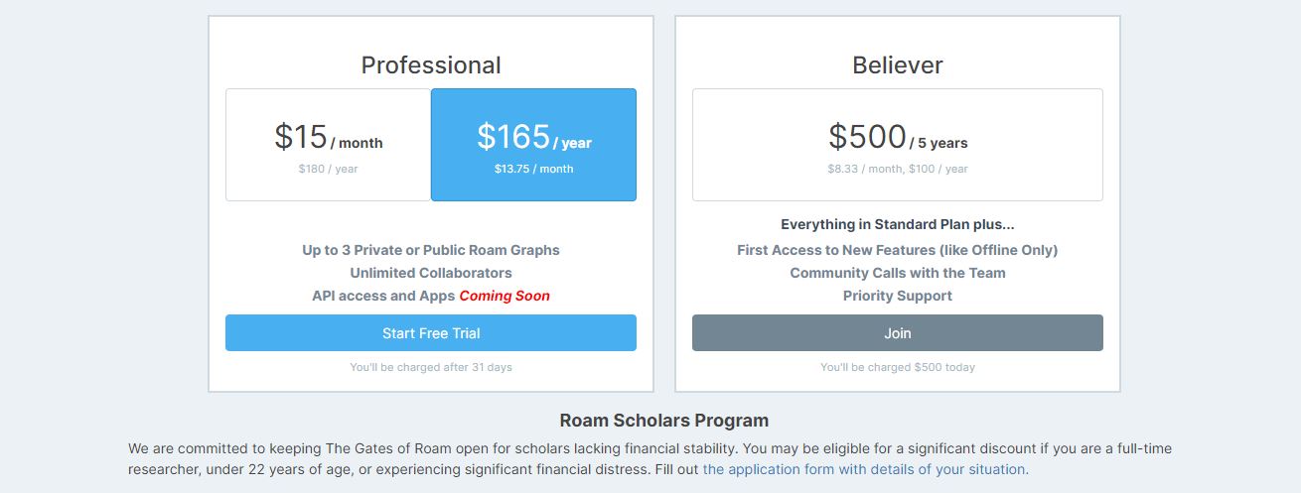Screen dimensions: 1301x493
Task: Click the "$8.33 / month, $100 / year" subtext
Action: [897, 169]
